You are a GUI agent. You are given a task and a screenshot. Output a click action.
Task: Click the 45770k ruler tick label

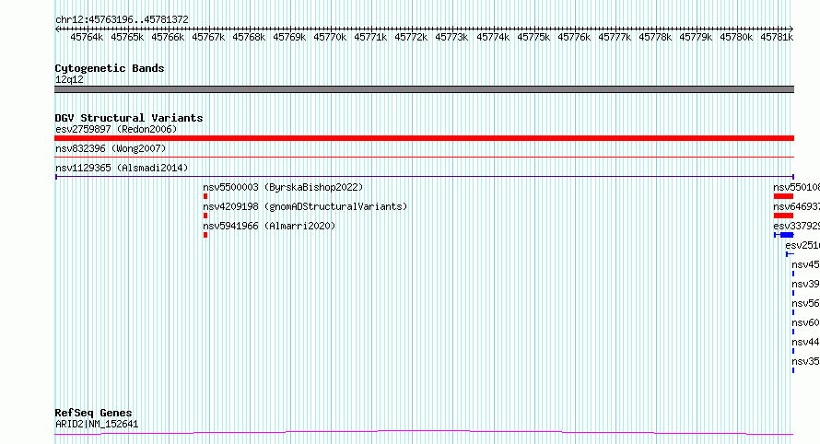[x=330, y=37]
